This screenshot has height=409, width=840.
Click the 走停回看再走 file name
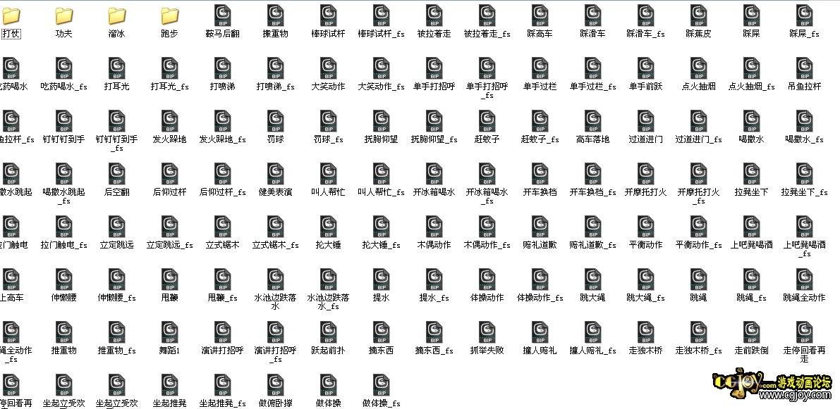tap(805, 355)
